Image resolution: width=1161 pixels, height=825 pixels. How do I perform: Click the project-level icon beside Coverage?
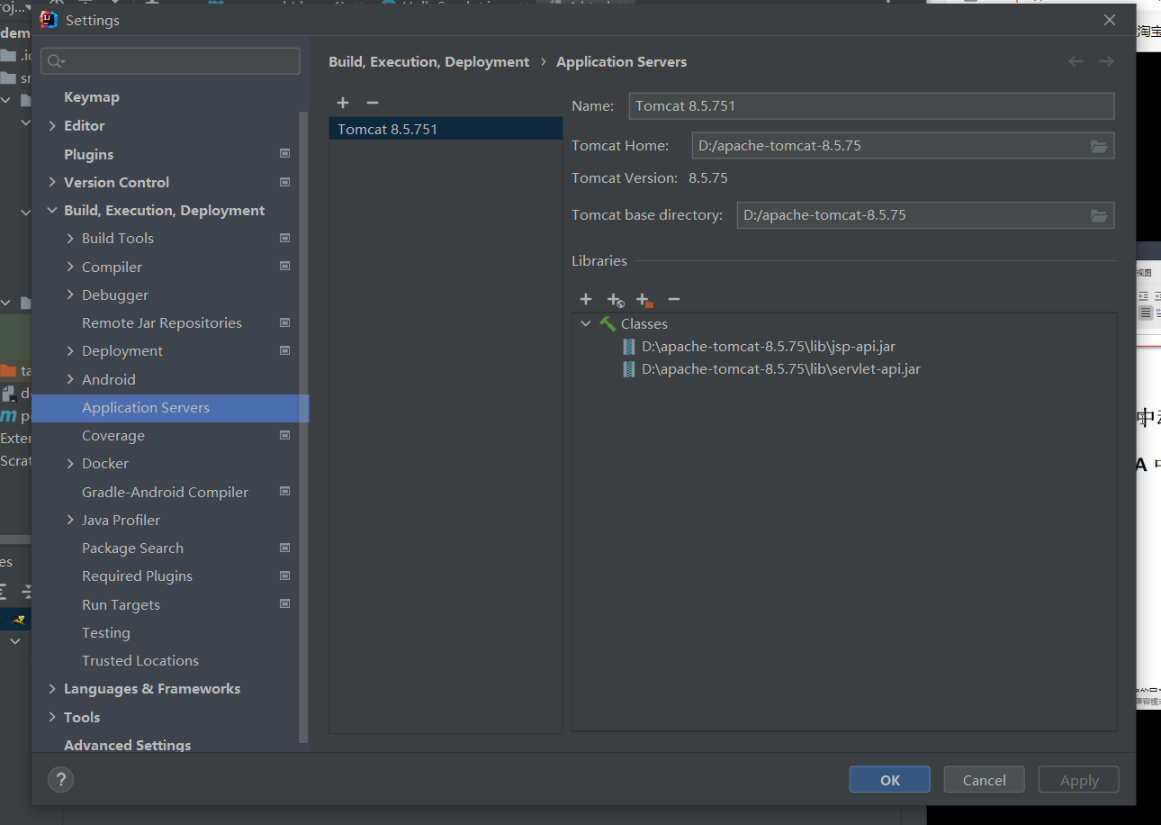coord(285,435)
